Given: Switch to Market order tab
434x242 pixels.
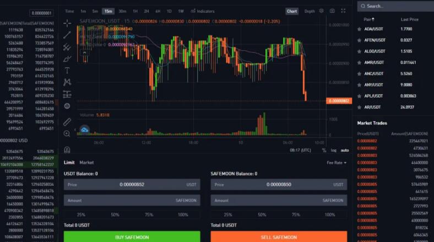Looking at the screenshot, I should [x=86, y=163].
